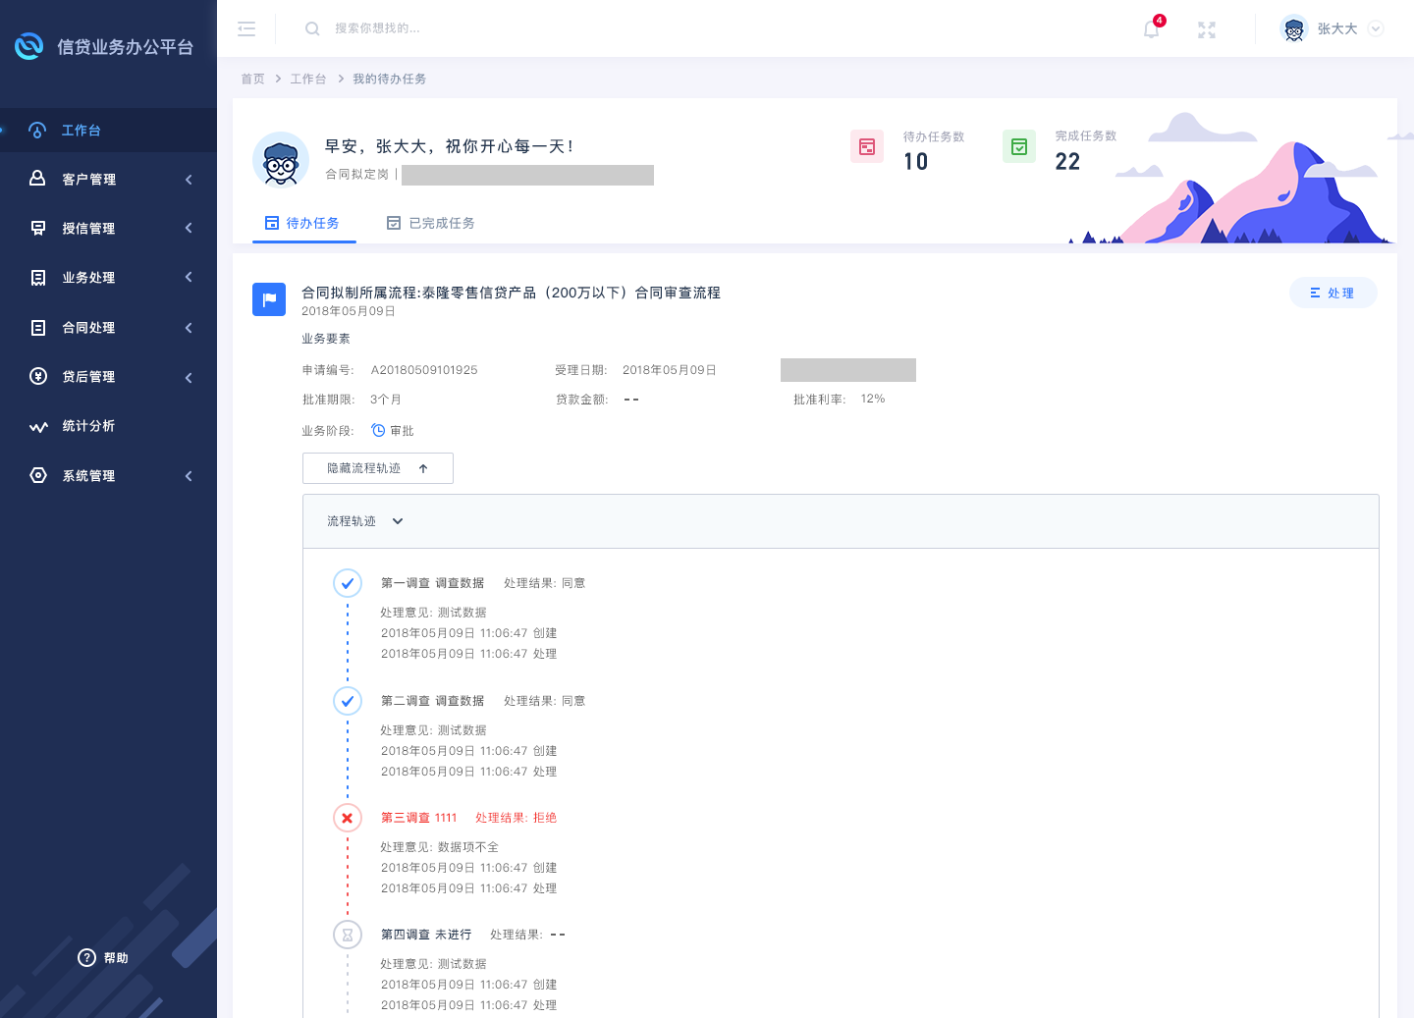
Task: Switch to the 已完成任务 tab
Action: pos(431,224)
